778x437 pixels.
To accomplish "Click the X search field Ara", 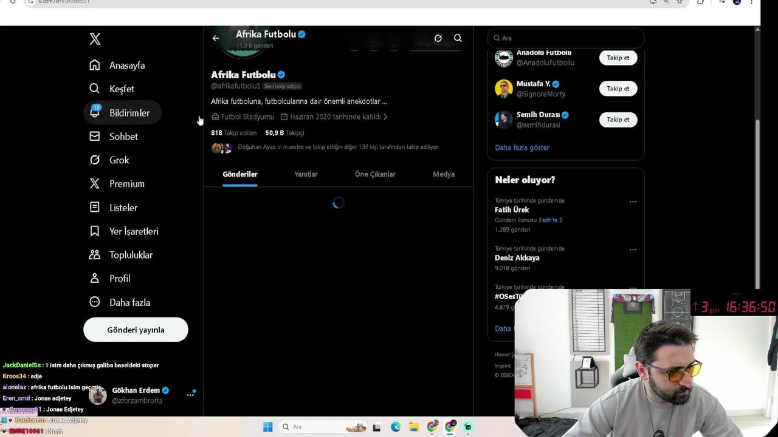I will [x=565, y=38].
